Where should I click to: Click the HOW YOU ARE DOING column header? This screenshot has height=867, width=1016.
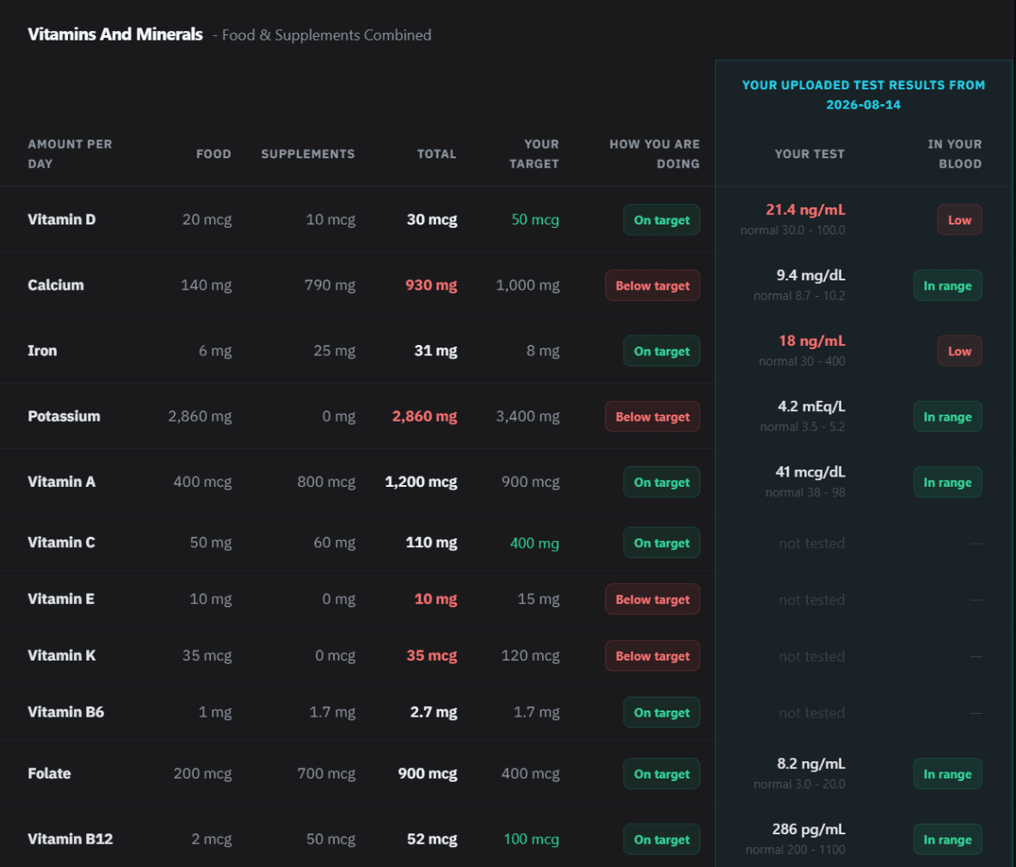pyautogui.click(x=655, y=154)
